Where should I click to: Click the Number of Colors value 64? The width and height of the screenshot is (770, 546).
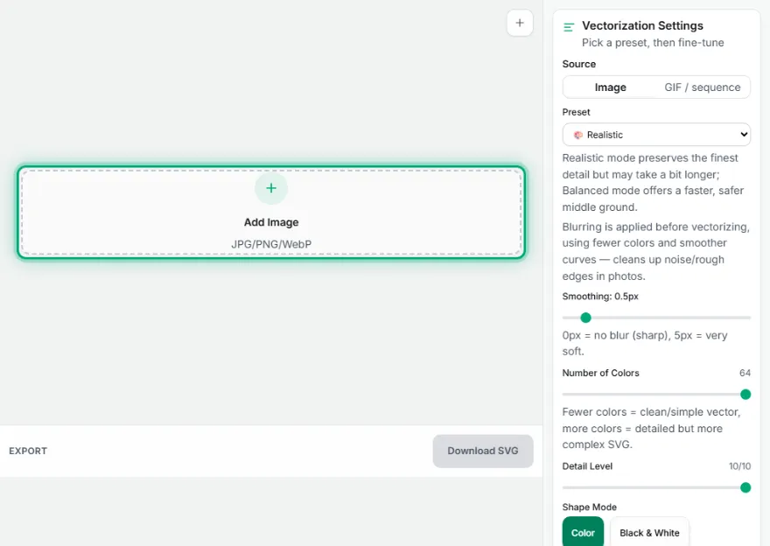(x=745, y=373)
